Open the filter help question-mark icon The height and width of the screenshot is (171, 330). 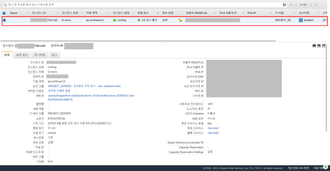[x=284, y=5]
